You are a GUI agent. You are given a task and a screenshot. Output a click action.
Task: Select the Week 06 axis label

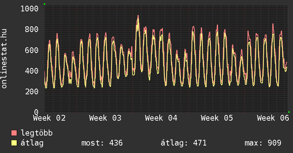273,118
